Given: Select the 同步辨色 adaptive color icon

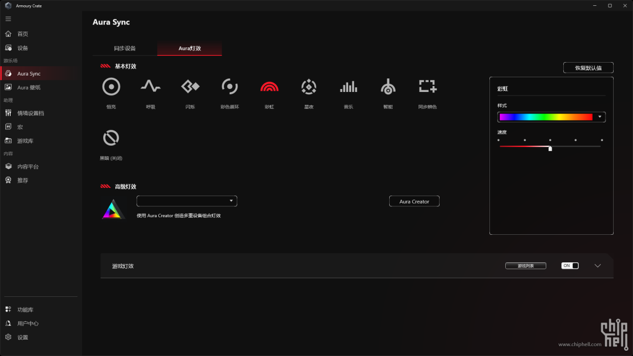Looking at the screenshot, I should [x=427, y=86].
